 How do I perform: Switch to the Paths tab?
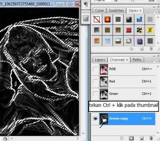tap(137, 60)
